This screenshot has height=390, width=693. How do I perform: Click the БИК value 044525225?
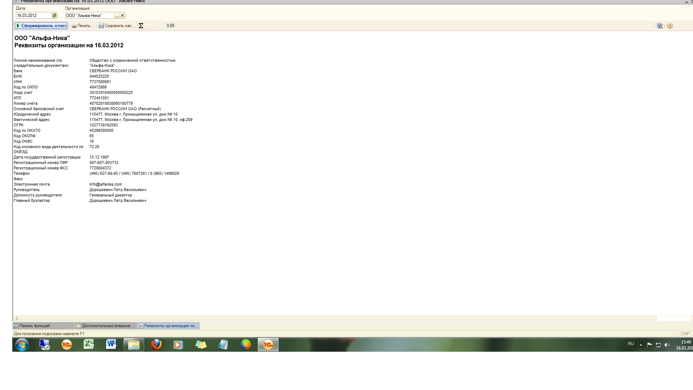99,76
